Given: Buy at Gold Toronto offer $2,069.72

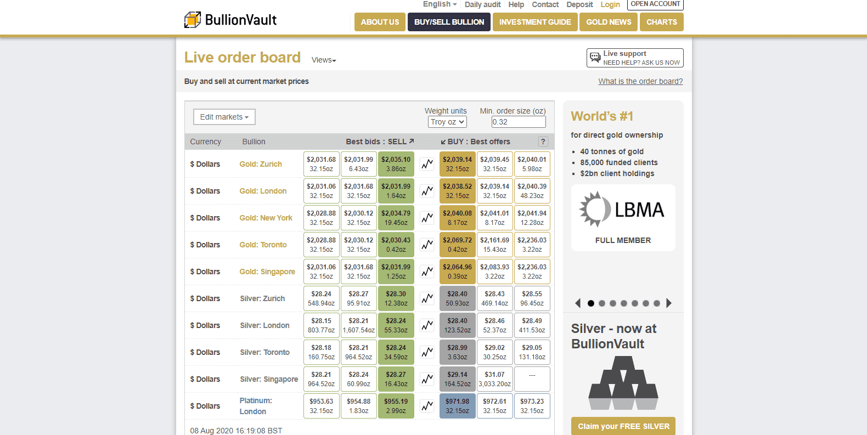Looking at the screenshot, I should click(x=457, y=245).
